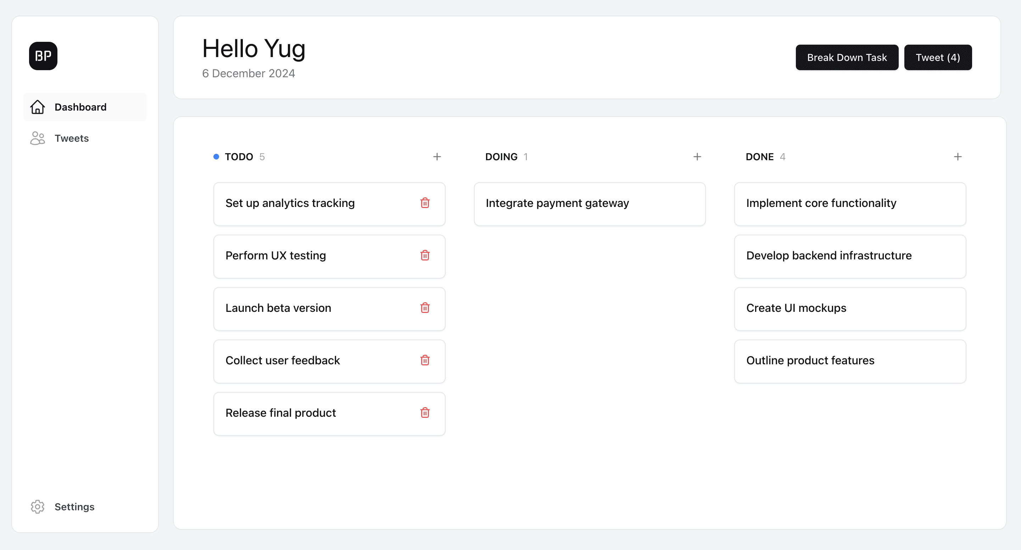Delete the Set up analytics tracking task
This screenshot has width=1021, height=550.
click(x=425, y=203)
